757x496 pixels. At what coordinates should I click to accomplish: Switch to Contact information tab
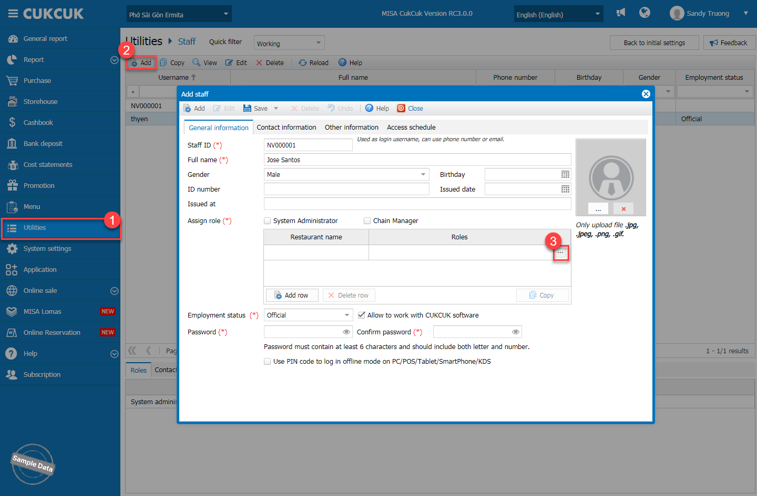287,128
